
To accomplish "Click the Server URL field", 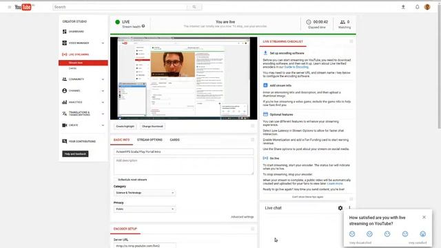I will point(145,245).
